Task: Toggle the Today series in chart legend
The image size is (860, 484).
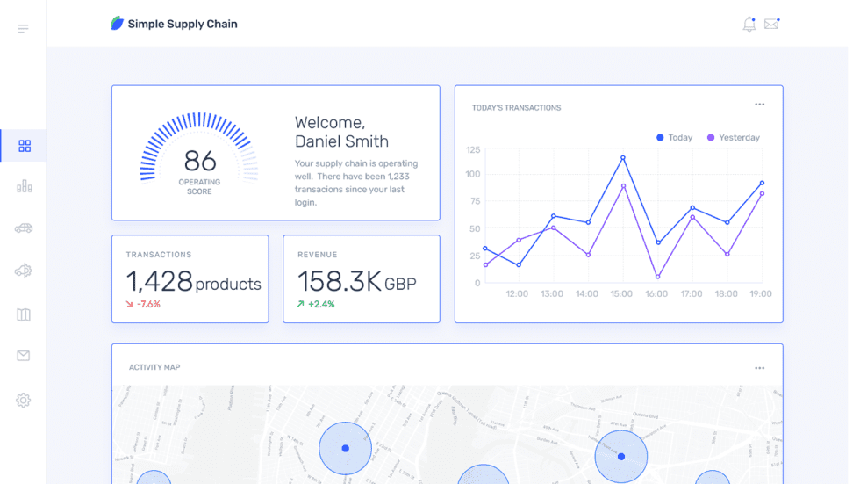Action: (x=674, y=138)
